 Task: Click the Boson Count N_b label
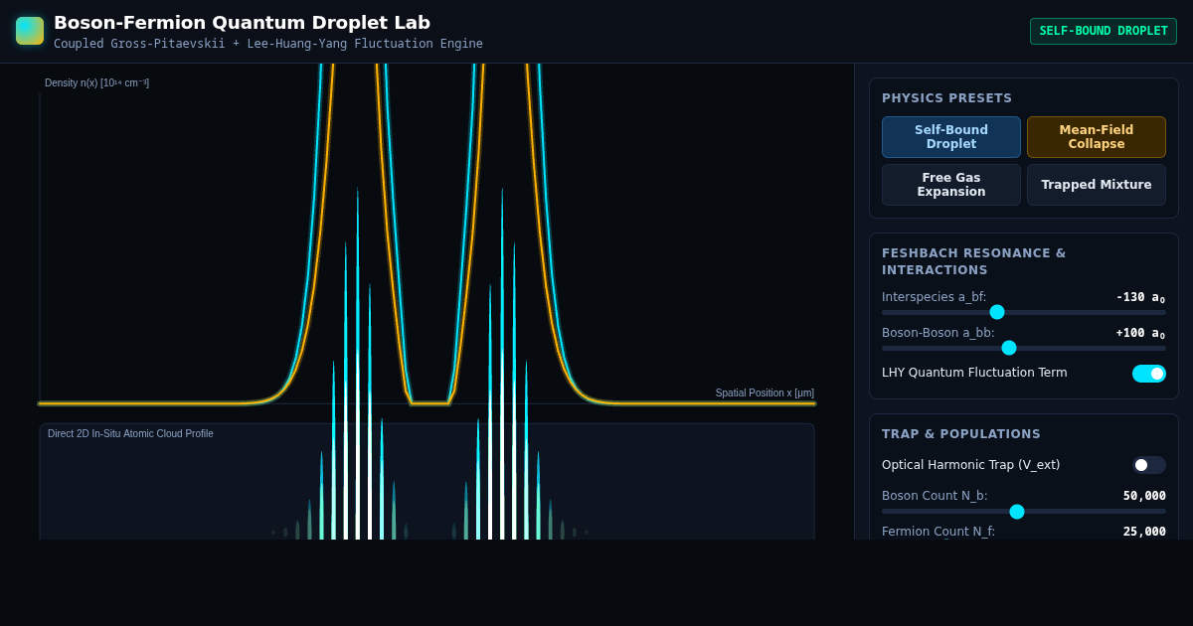point(935,496)
